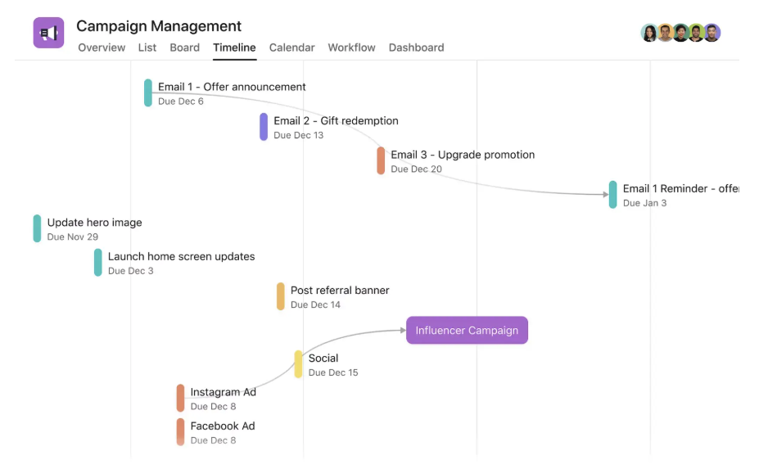Viewport: 759px width, 469px height.
Task: Open the Instagram Ad task
Action: click(223, 392)
